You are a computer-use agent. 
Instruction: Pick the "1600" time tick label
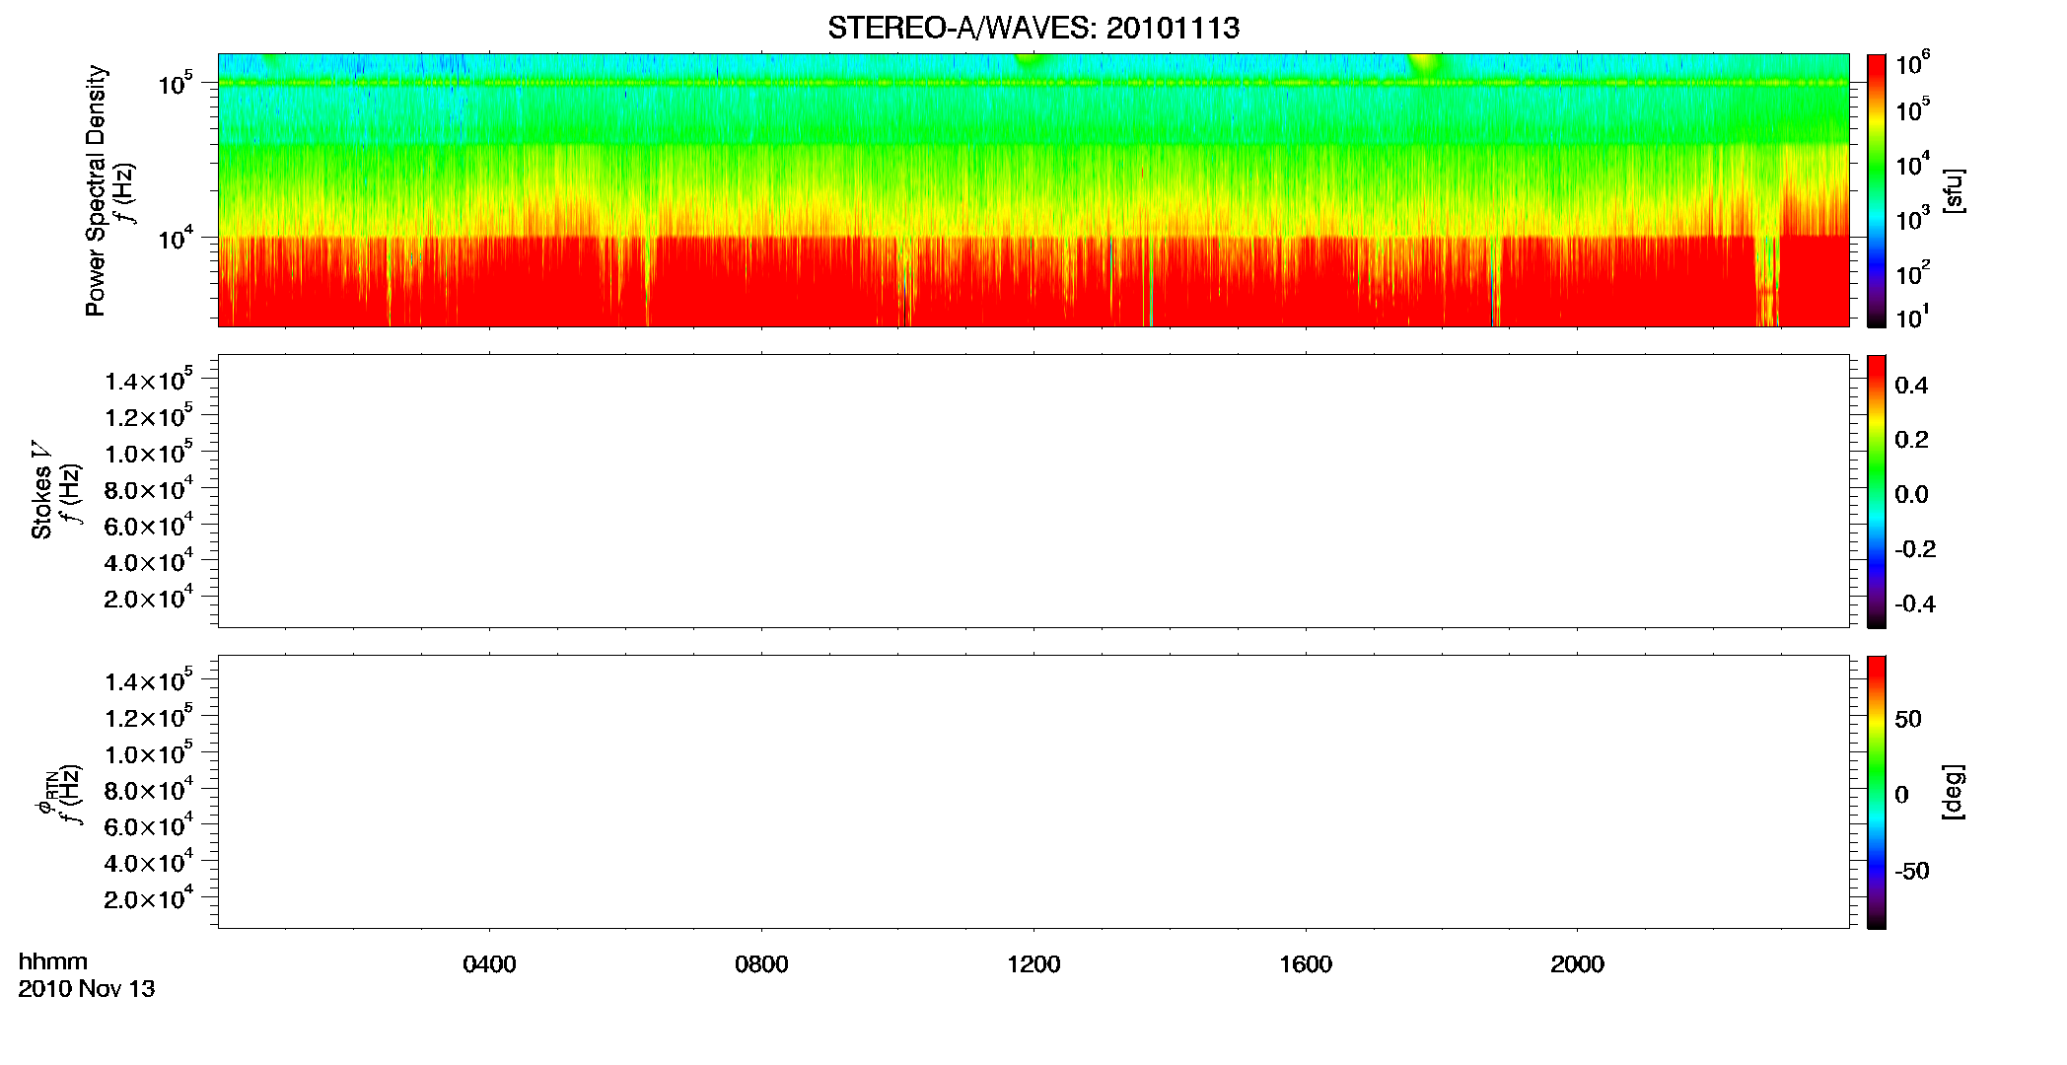click(1306, 964)
